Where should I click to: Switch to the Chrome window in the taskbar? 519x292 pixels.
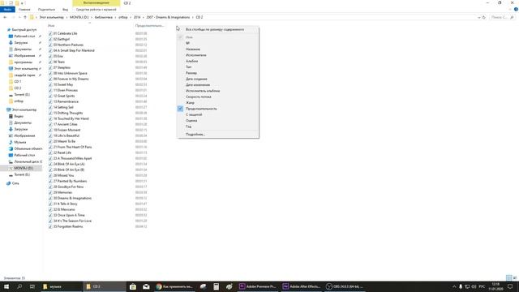pyautogui.click(x=174, y=286)
